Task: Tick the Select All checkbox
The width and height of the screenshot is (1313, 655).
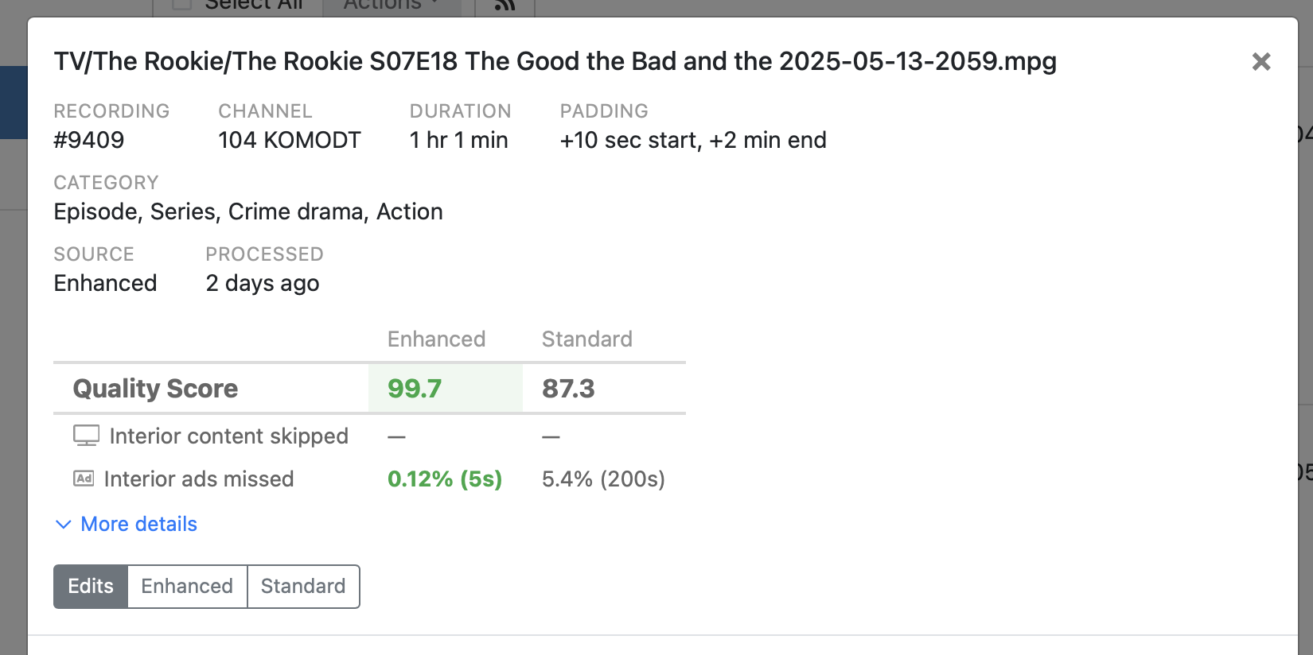Action: (x=182, y=4)
